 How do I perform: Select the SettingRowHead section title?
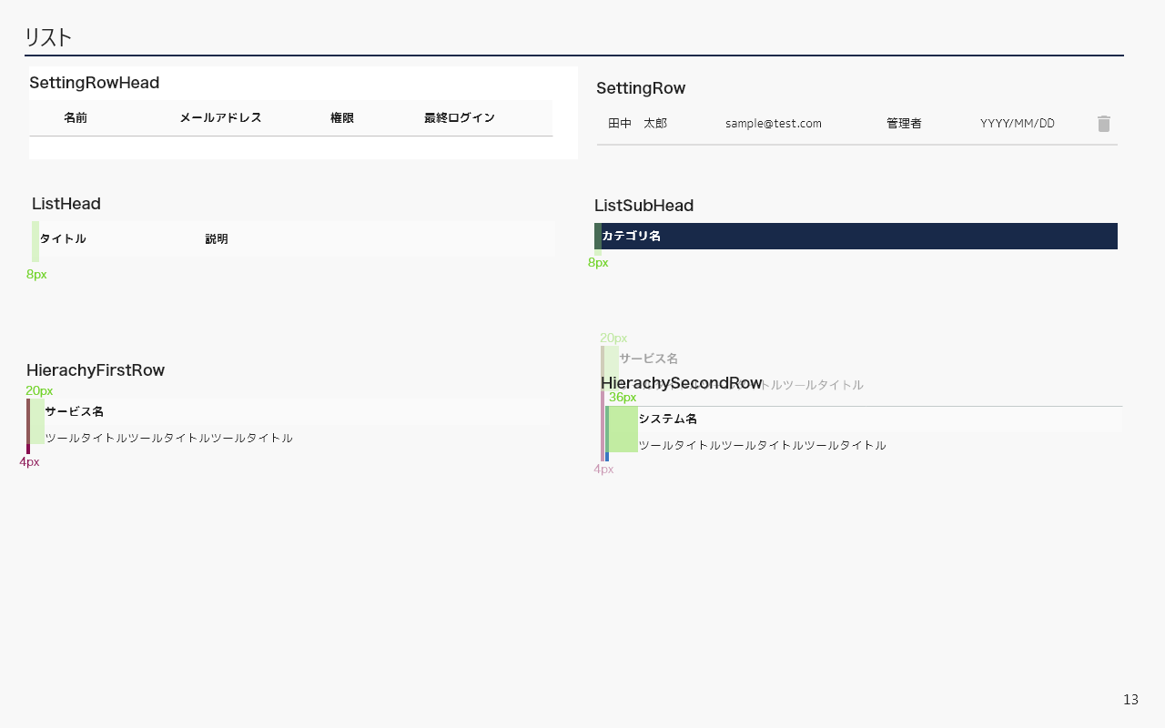95,83
